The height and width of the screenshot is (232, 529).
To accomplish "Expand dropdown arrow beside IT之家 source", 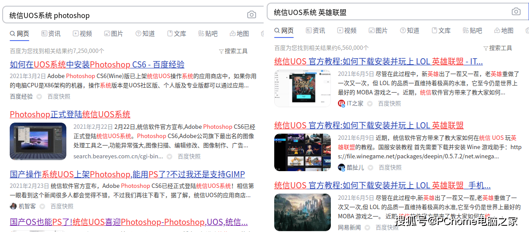I will pyautogui.click(x=370, y=104).
